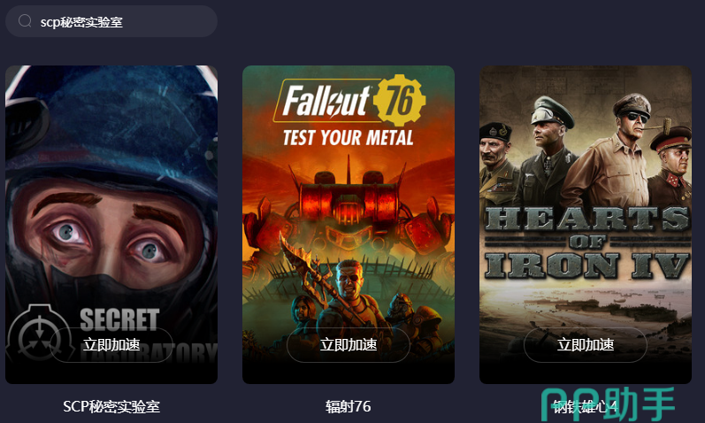Image resolution: width=705 pixels, height=423 pixels.
Task: Click 立即加速 on SCP秘密实验室 card
Action: tap(111, 345)
